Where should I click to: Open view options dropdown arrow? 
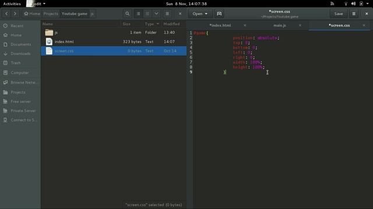pos(156,14)
